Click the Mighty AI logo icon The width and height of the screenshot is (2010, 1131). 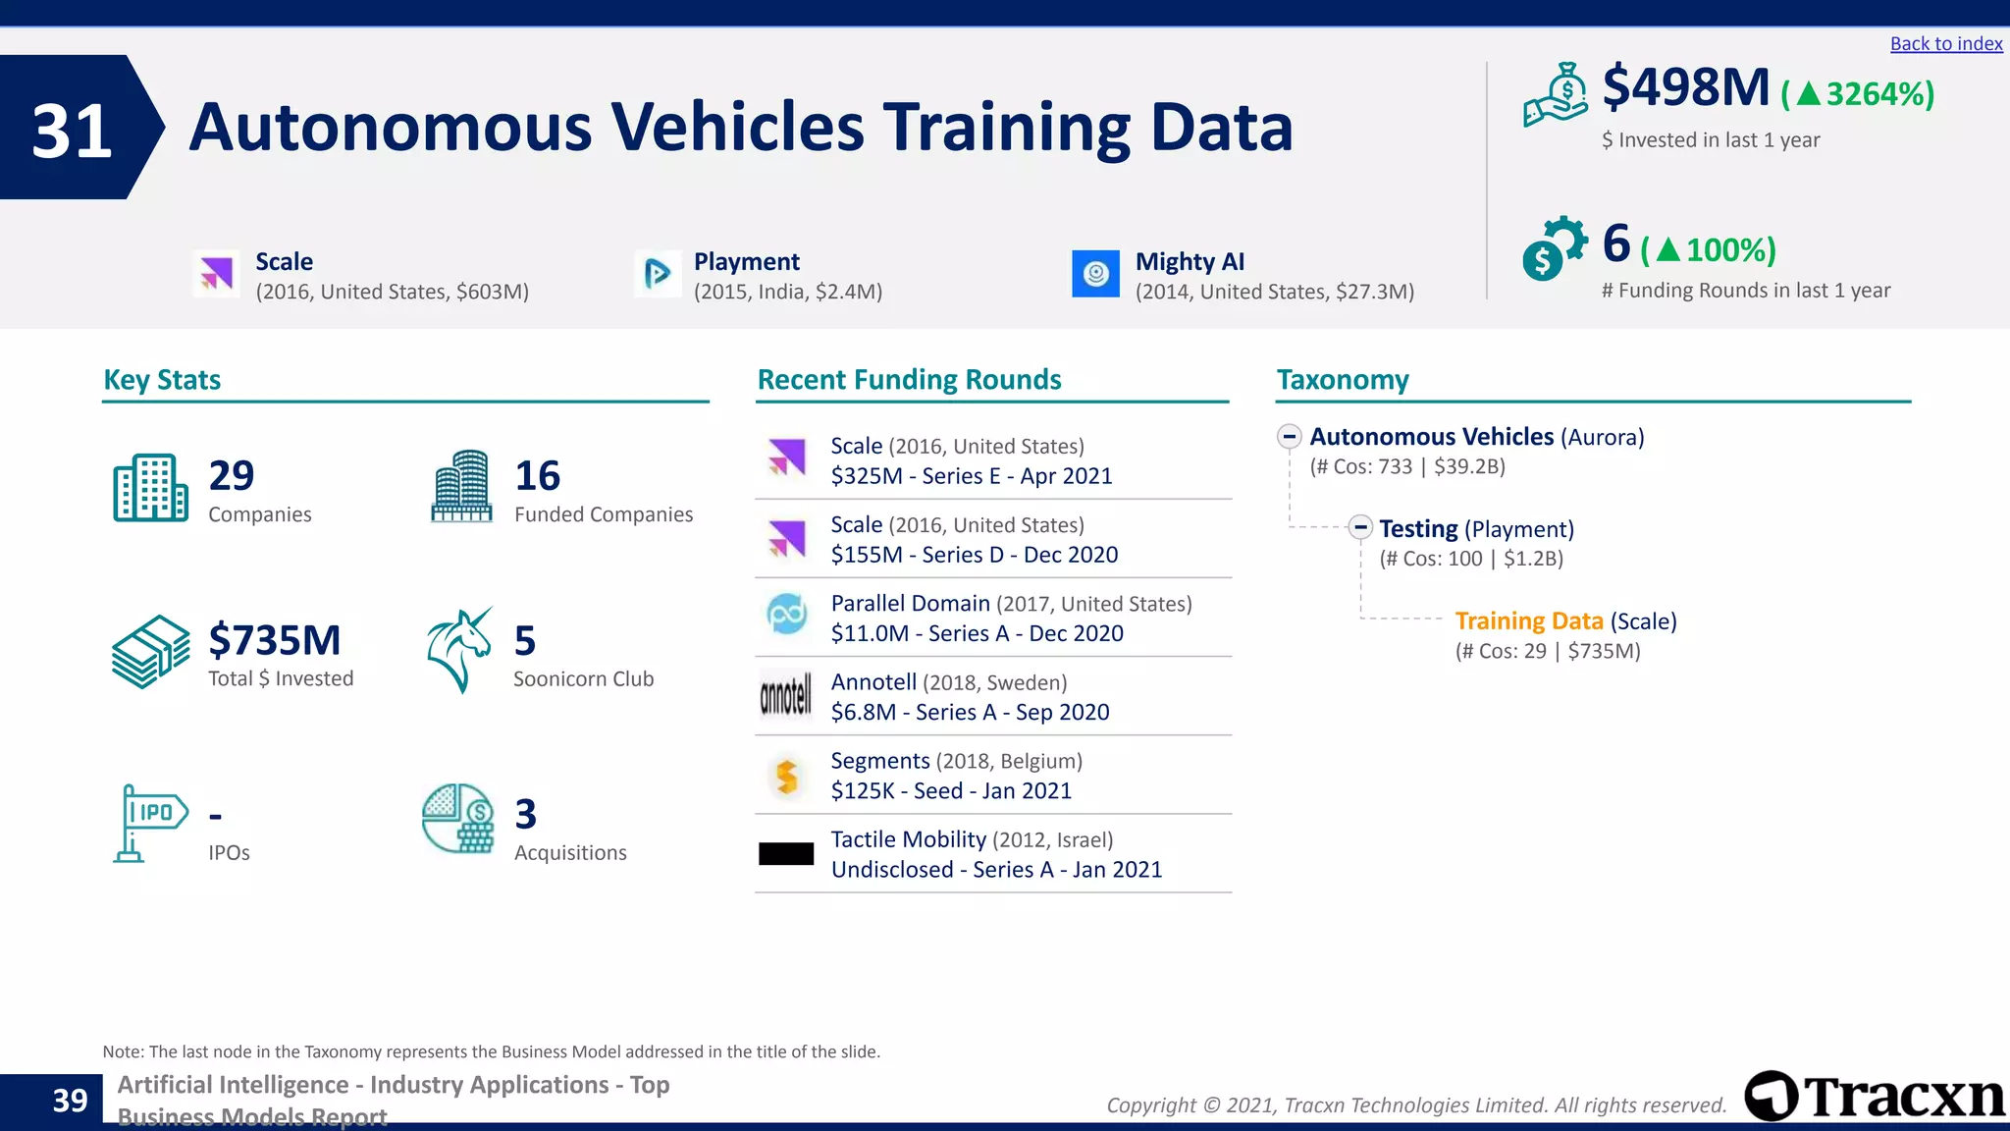[1095, 274]
